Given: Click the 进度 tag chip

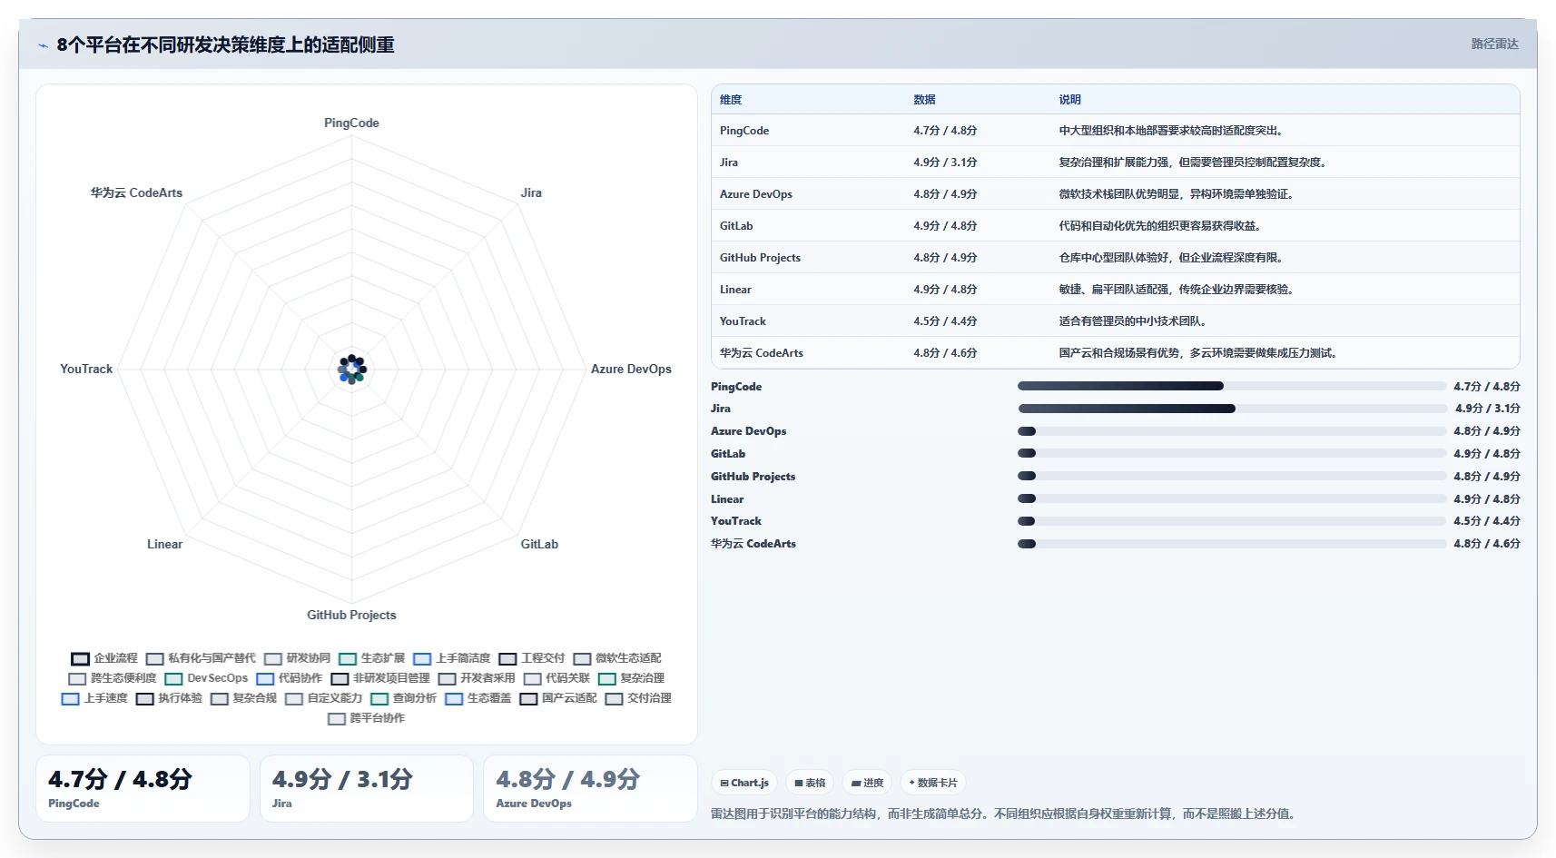Looking at the screenshot, I should 867,783.
